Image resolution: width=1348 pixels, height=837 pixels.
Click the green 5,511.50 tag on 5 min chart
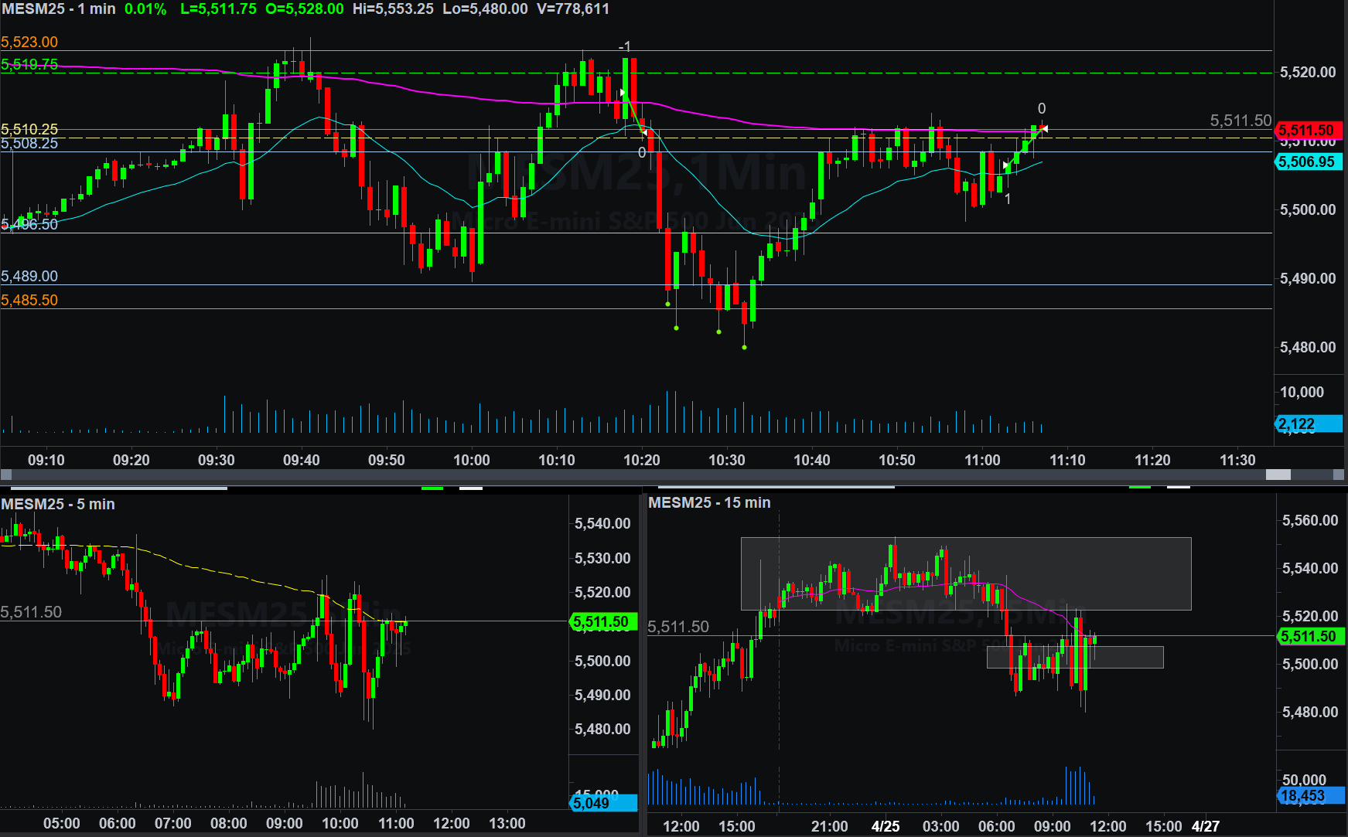tap(602, 621)
